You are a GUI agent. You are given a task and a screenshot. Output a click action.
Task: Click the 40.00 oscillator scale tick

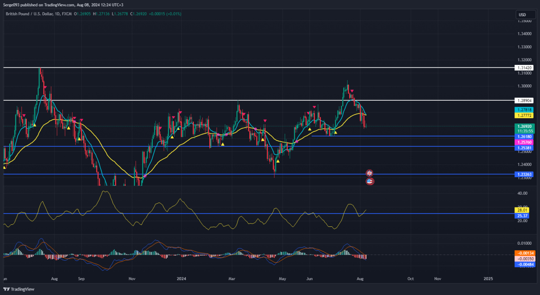point(522,194)
